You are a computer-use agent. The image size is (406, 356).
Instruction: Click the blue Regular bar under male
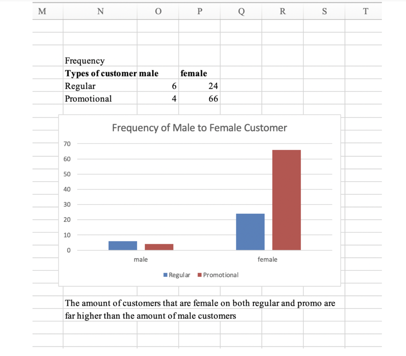coord(123,245)
